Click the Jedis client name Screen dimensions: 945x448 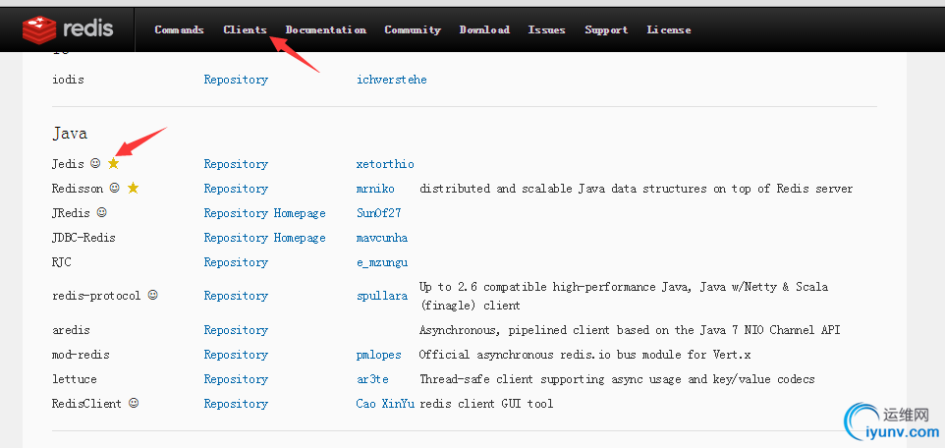click(x=68, y=164)
